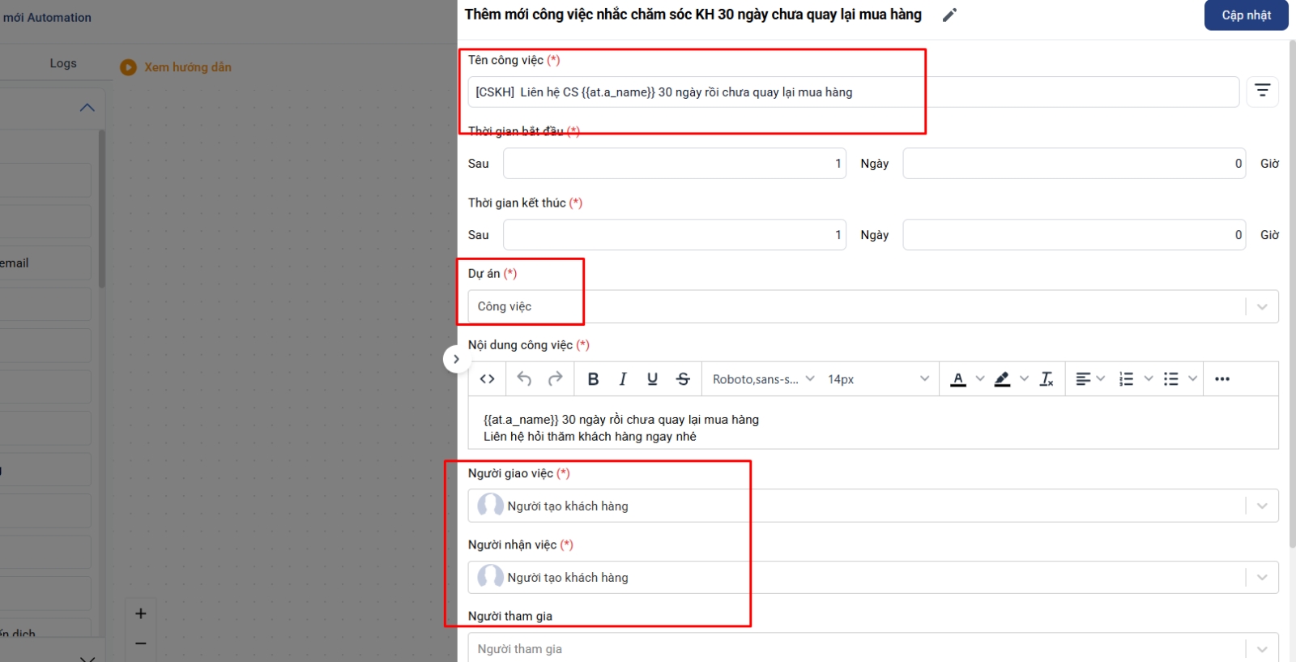Image resolution: width=1296 pixels, height=662 pixels.
Task: Click the pencil edit title icon
Action: (x=949, y=15)
